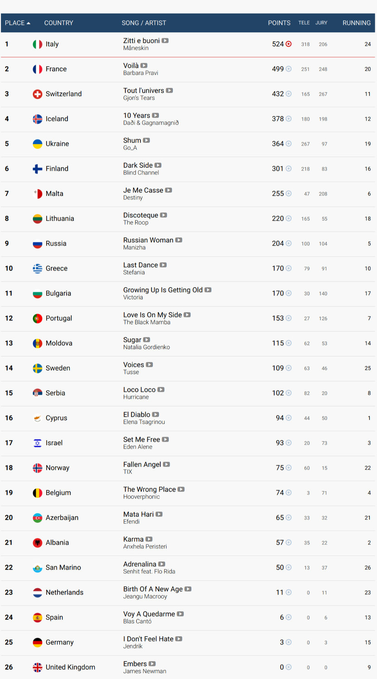The height and width of the screenshot is (679, 377).
Task: Open song link Dark Side
Action: tap(138, 165)
